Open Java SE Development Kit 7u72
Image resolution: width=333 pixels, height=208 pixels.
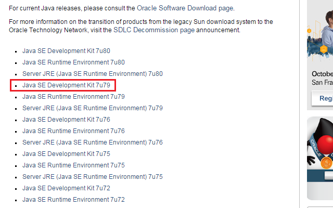tap(66, 188)
